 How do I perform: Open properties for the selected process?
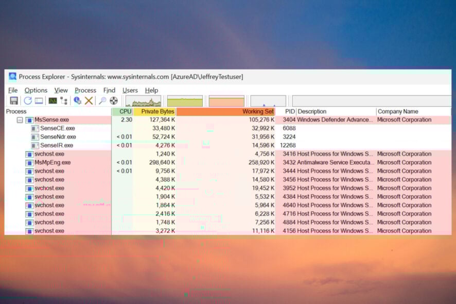(x=78, y=101)
